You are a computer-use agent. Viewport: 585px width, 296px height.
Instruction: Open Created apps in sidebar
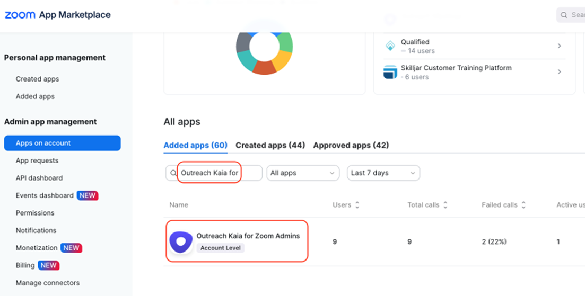(x=37, y=79)
